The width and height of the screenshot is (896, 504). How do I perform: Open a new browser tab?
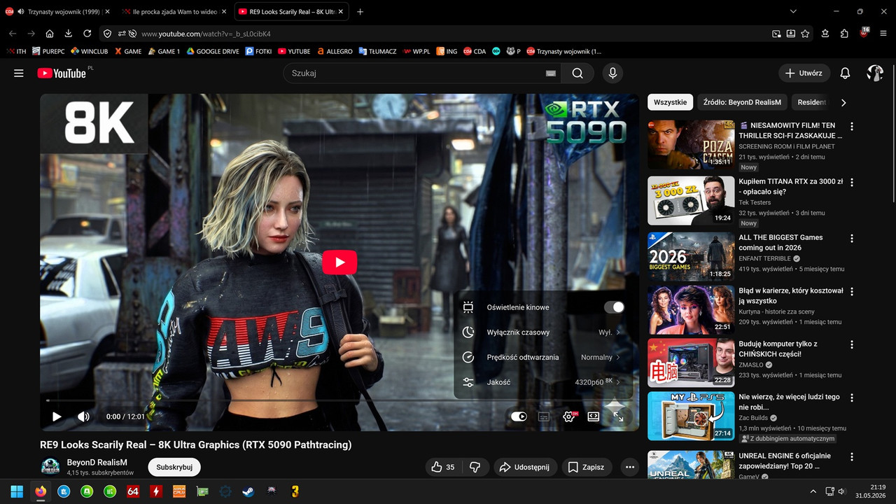coord(360,12)
